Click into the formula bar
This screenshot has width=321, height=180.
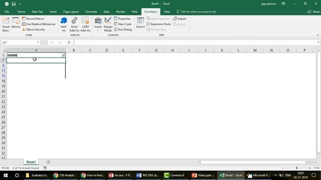(x=195, y=42)
